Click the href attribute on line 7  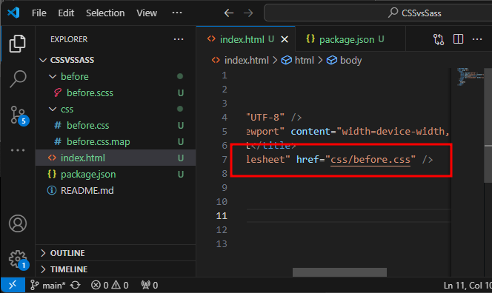click(307, 160)
